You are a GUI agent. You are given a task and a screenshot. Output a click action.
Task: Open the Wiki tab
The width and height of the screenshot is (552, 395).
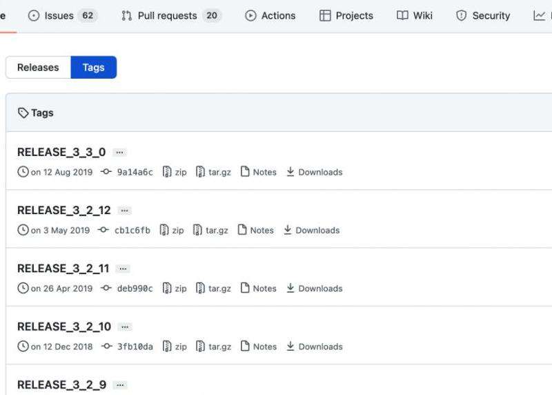tap(415, 16)
